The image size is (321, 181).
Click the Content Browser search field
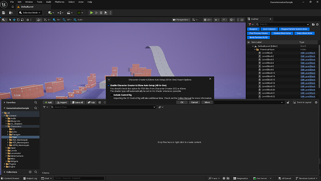(x=103, y=107)
